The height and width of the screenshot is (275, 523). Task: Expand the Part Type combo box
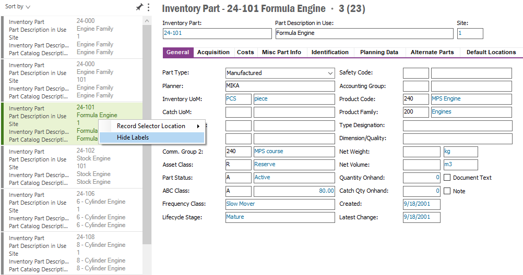pos(329,73)
